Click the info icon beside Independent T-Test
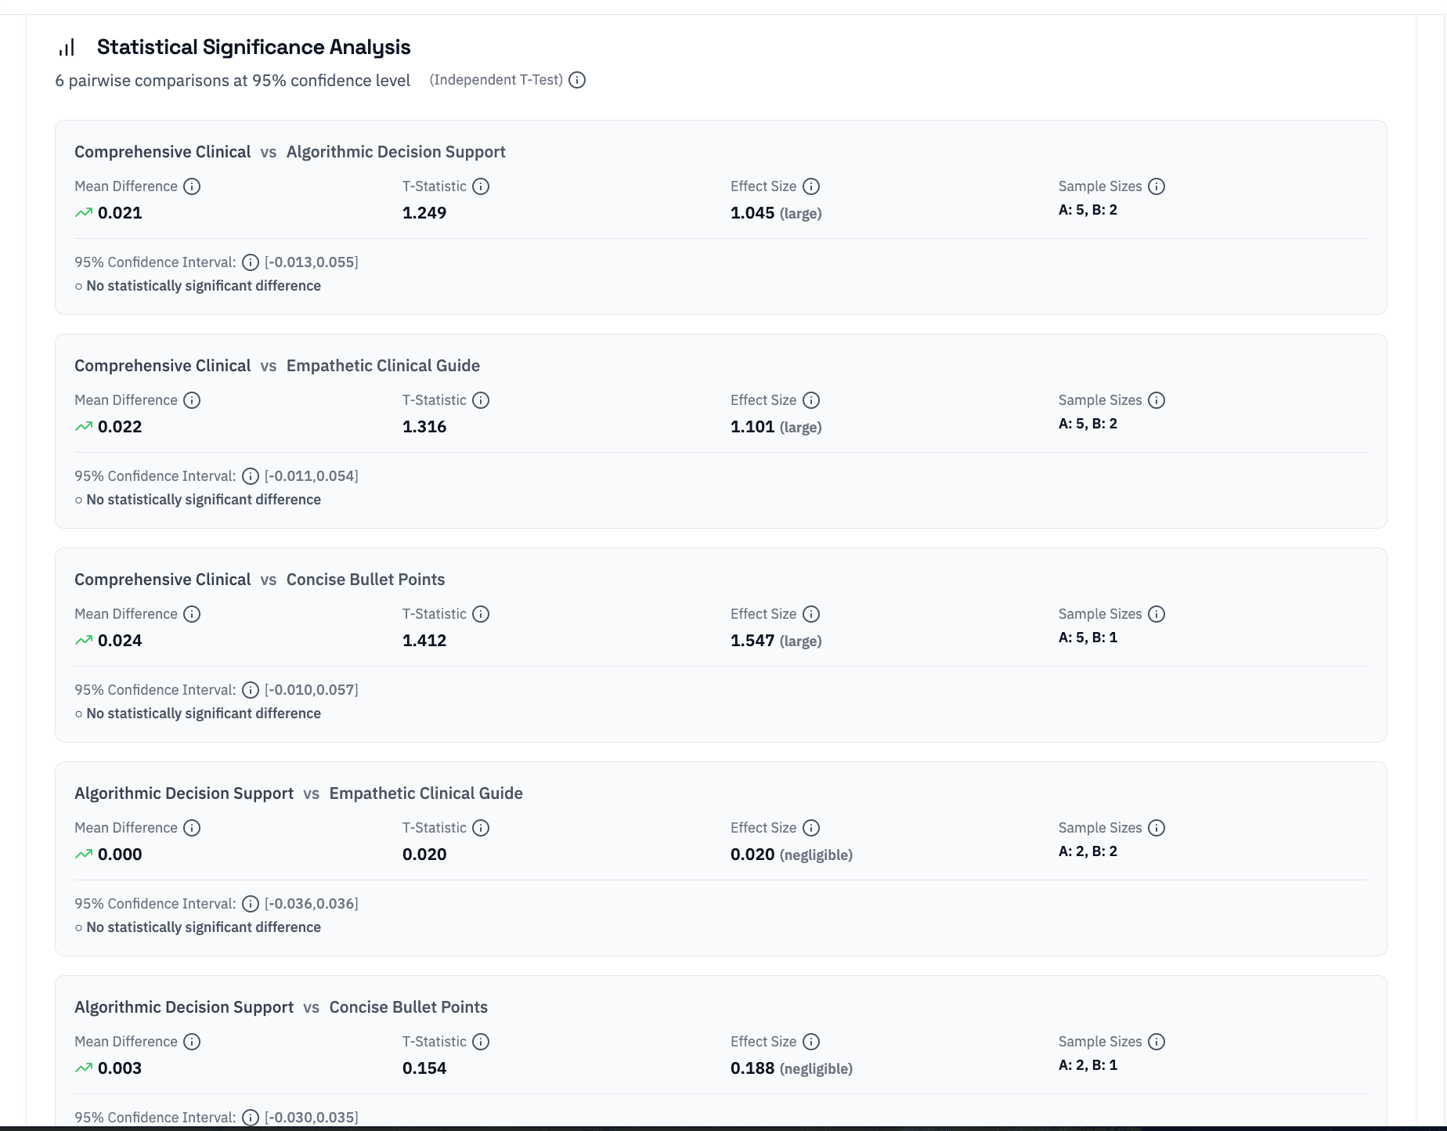The image size is (1447, 1131). [x=577, y=80]
